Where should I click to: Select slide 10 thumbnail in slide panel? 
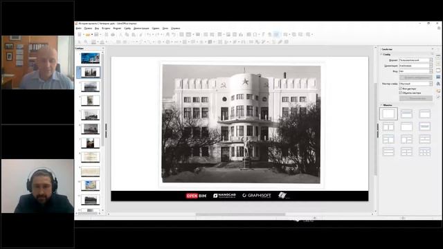click(x=91, y=185)
